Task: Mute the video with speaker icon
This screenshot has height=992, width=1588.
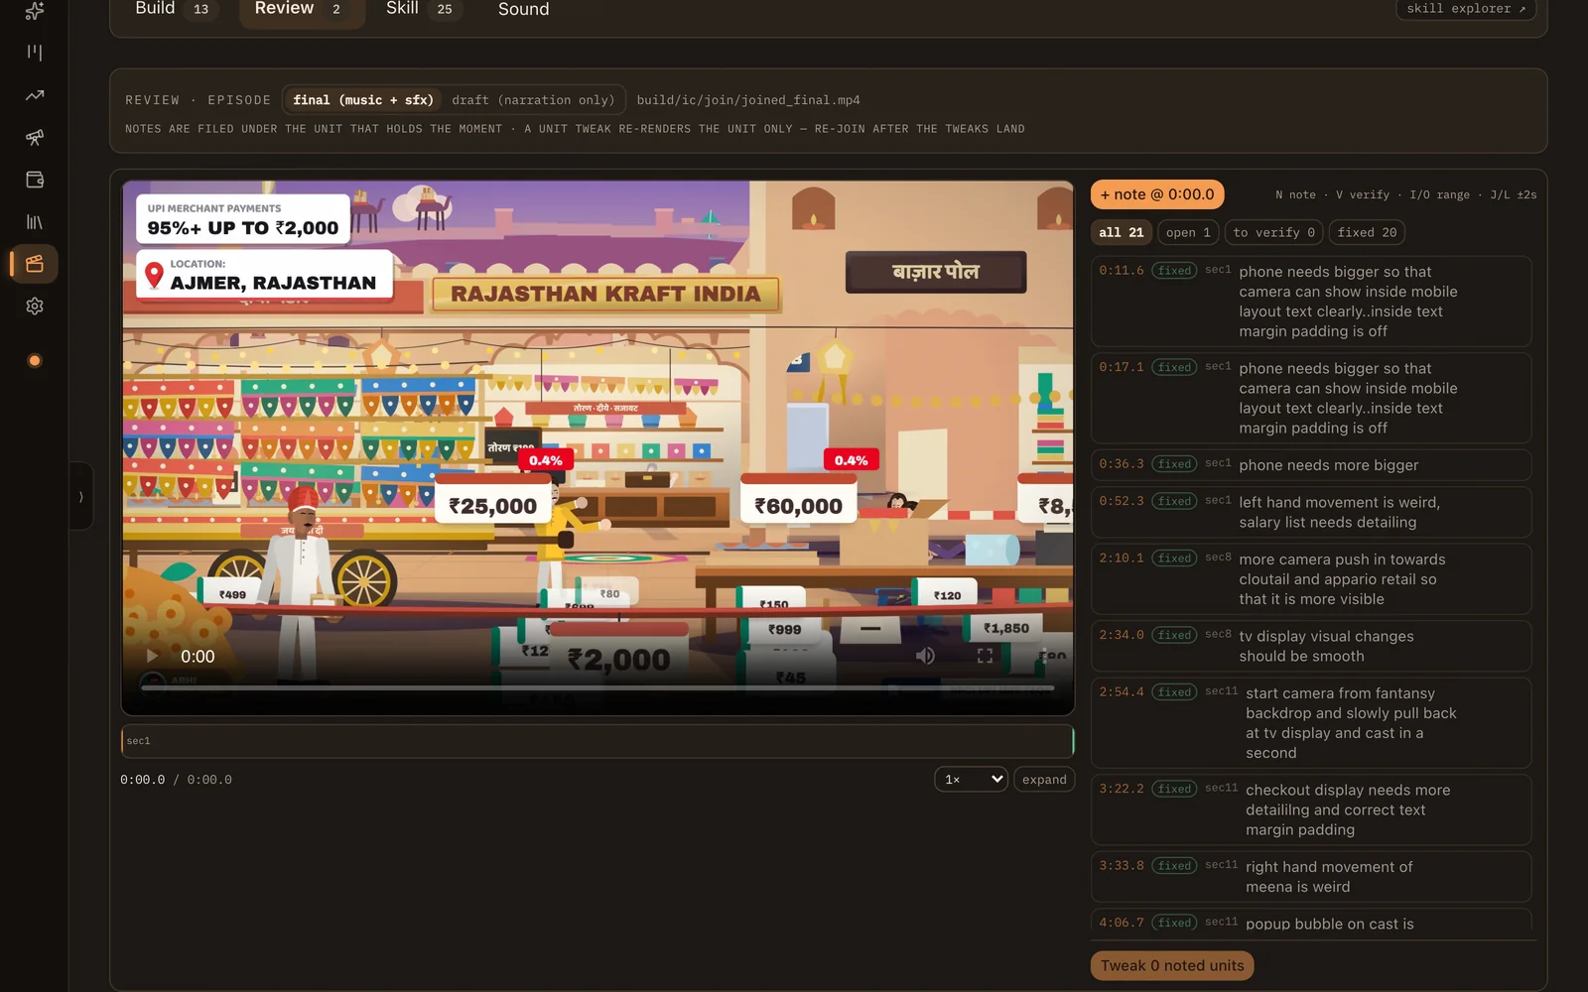Action: coord(925,656)
